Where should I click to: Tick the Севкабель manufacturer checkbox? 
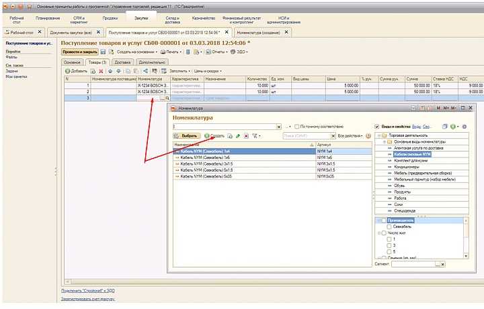click(x=389, y=227)
